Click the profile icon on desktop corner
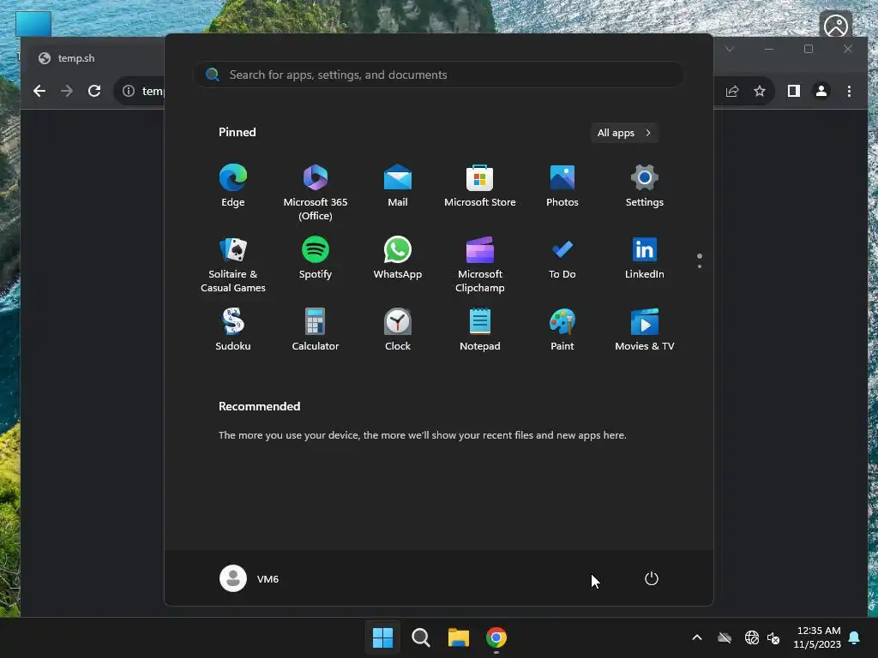The image size is (878, 658). point(836,26)
